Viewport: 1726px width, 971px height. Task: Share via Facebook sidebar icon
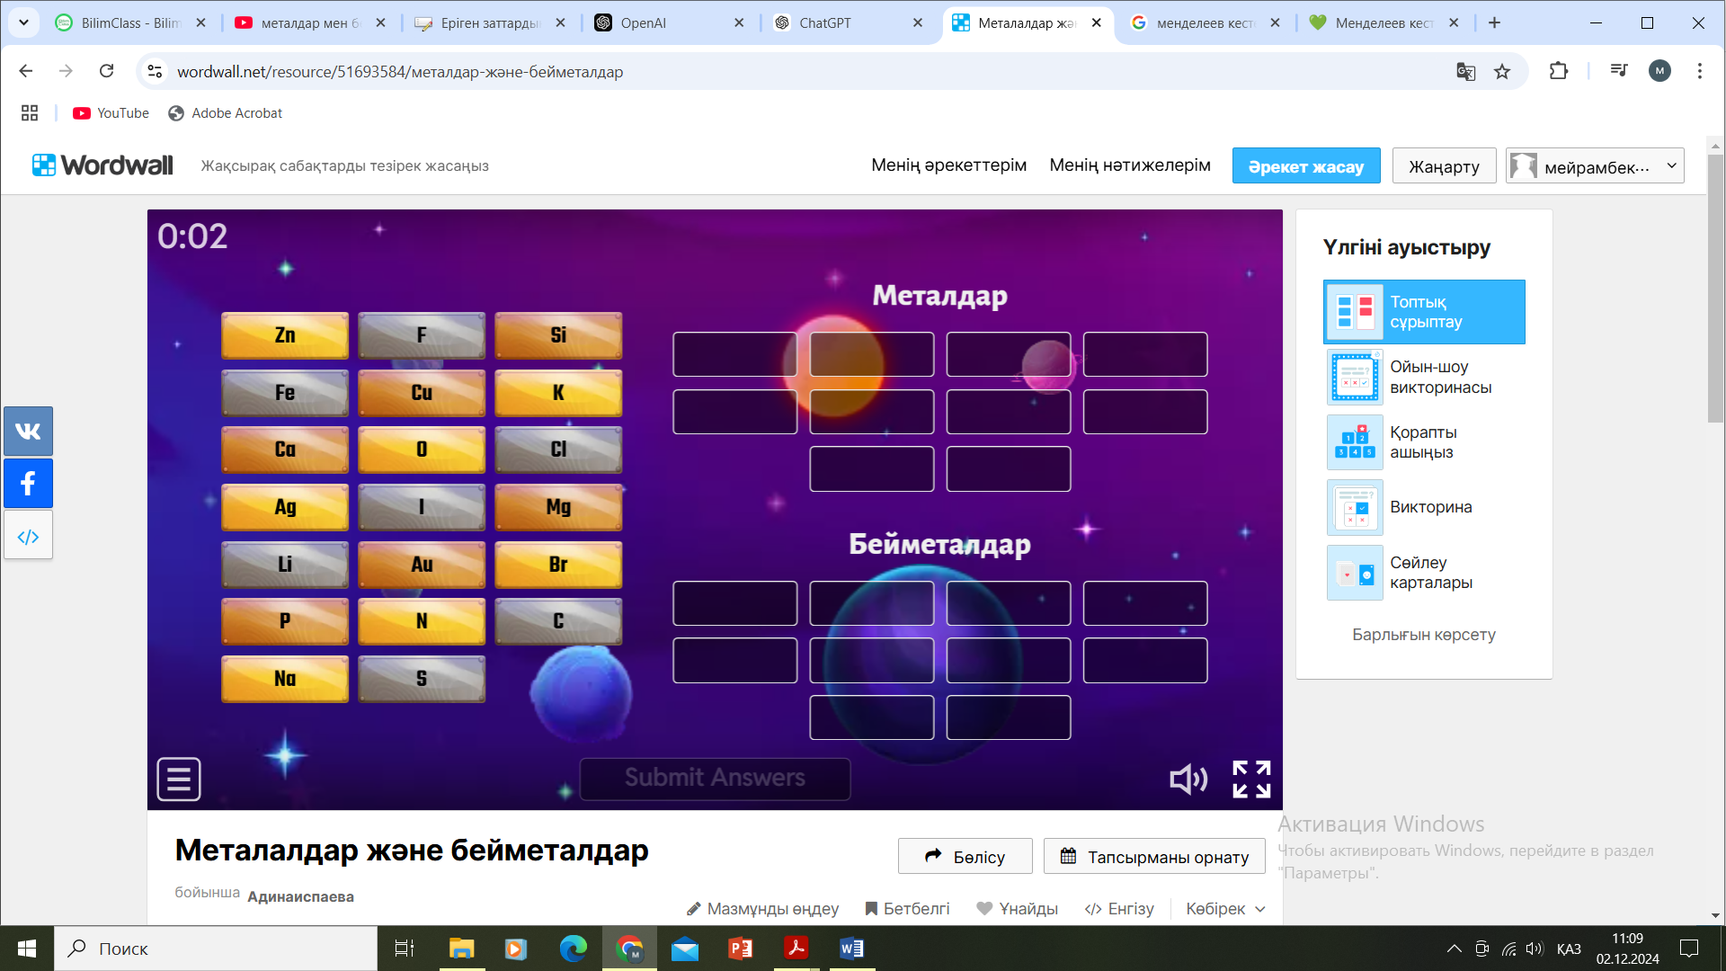pos(28,484)
